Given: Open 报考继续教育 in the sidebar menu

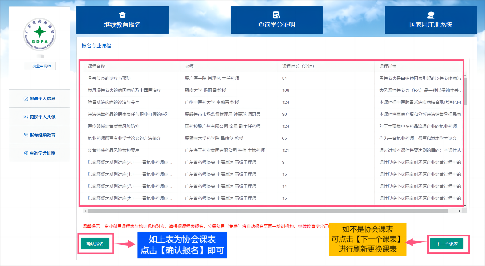Looking at the screenshot, I should (x=42, y=135).
